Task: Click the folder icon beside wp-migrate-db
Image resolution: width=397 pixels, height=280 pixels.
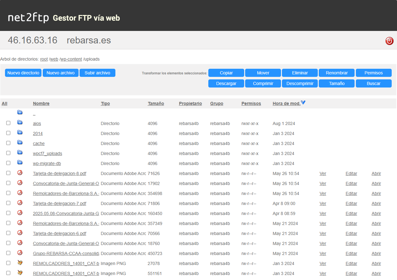Action: tap(20, 162)
